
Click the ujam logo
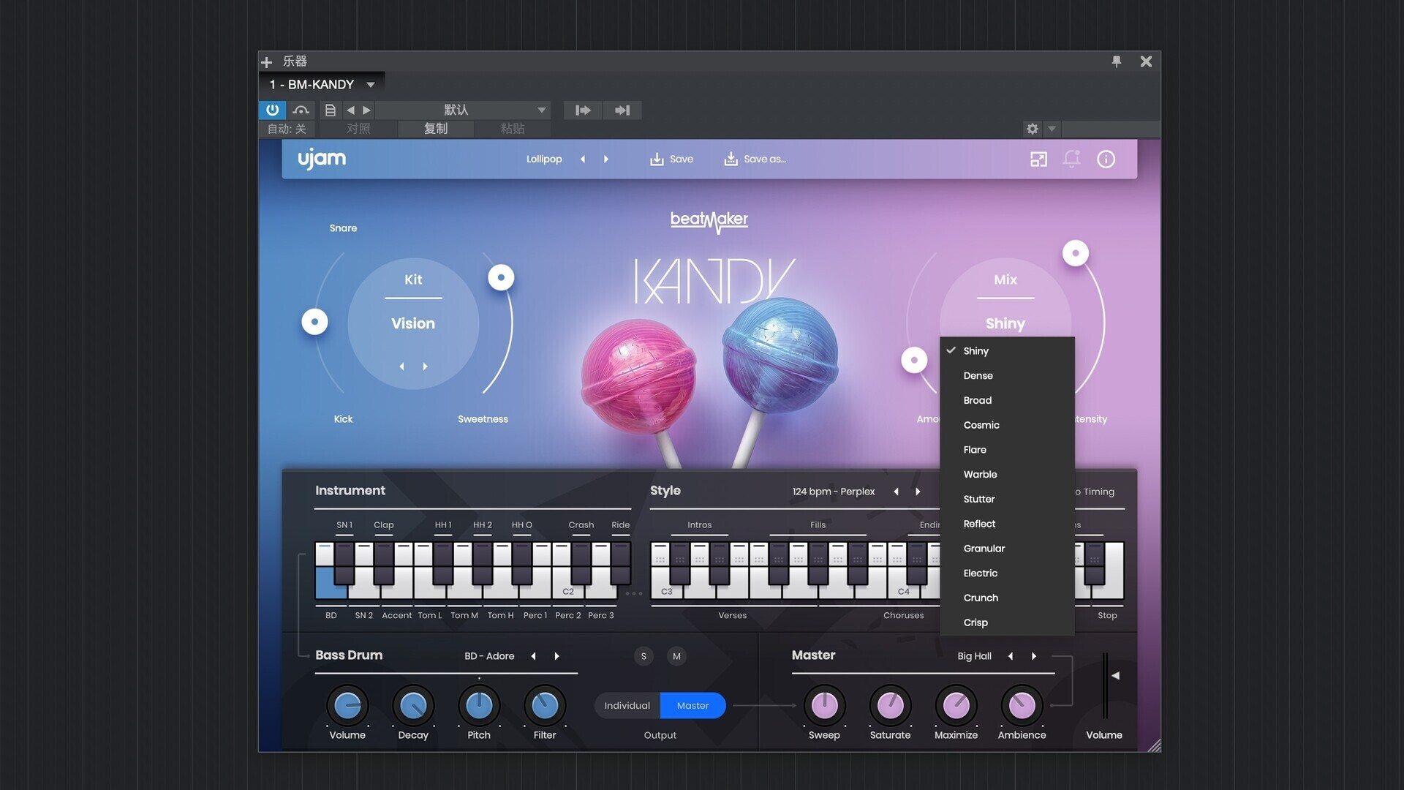click(x=322, y=159)
